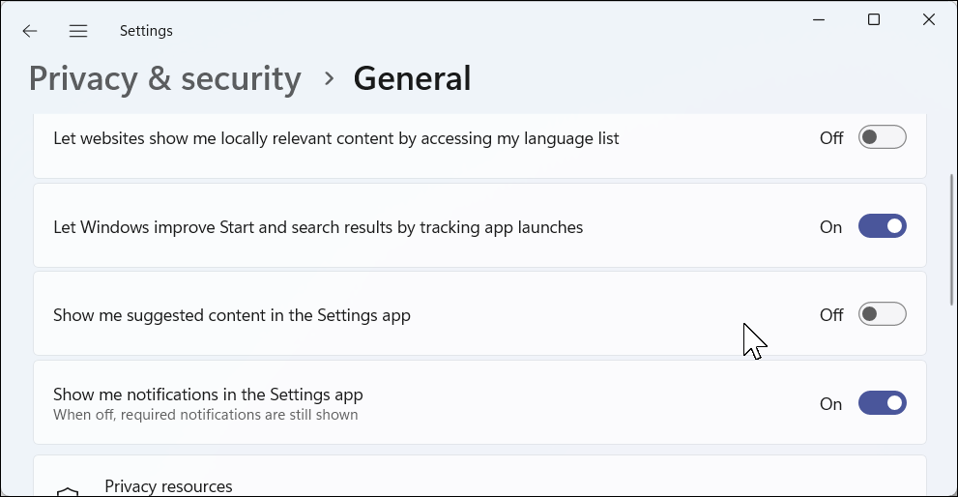The image size is (958, 497).
Task: Turn off the app launch tracking toggle switch
Action: pyautogui.click(x=882, y=227)
